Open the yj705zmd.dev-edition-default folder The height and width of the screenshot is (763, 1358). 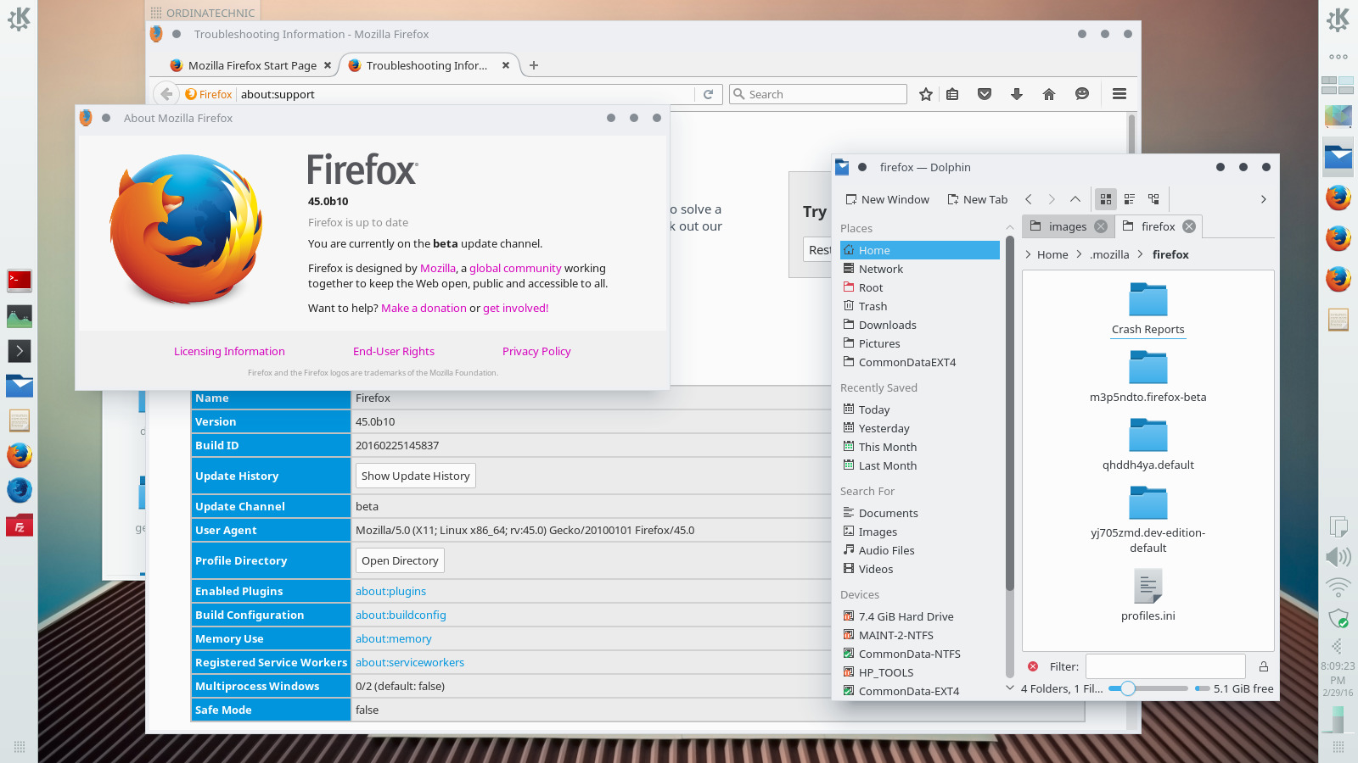point(1148,519)
